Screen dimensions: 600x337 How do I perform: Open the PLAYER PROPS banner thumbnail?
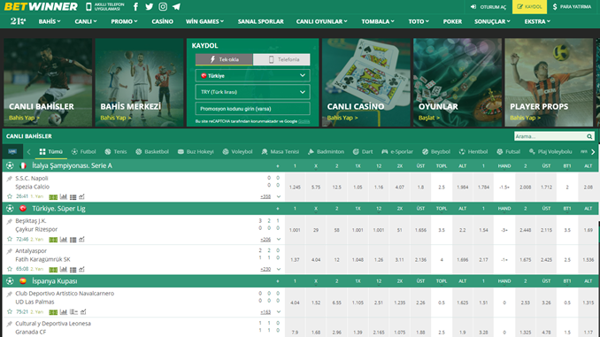pos(549,82)
